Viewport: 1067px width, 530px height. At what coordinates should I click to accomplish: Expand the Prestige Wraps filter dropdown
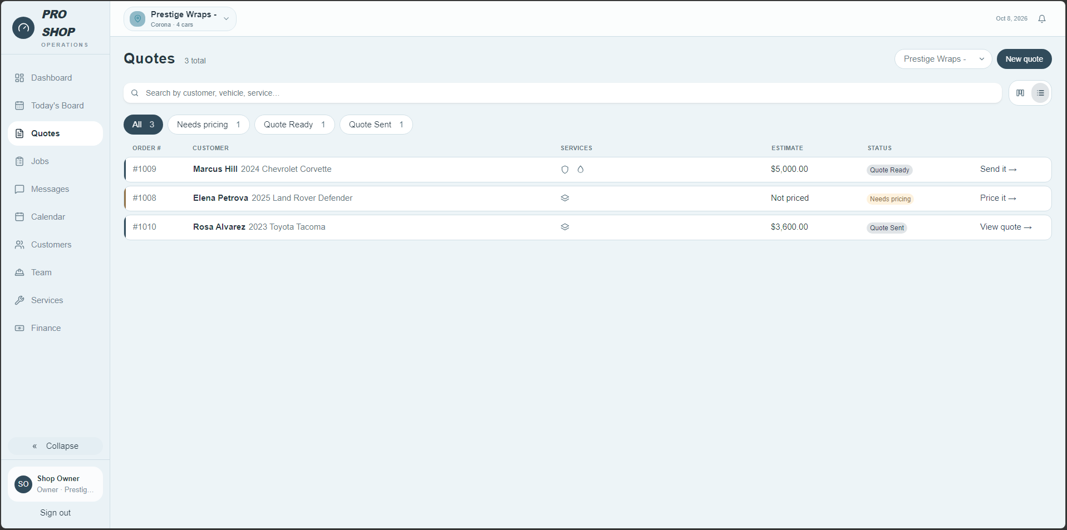(943, 59)
